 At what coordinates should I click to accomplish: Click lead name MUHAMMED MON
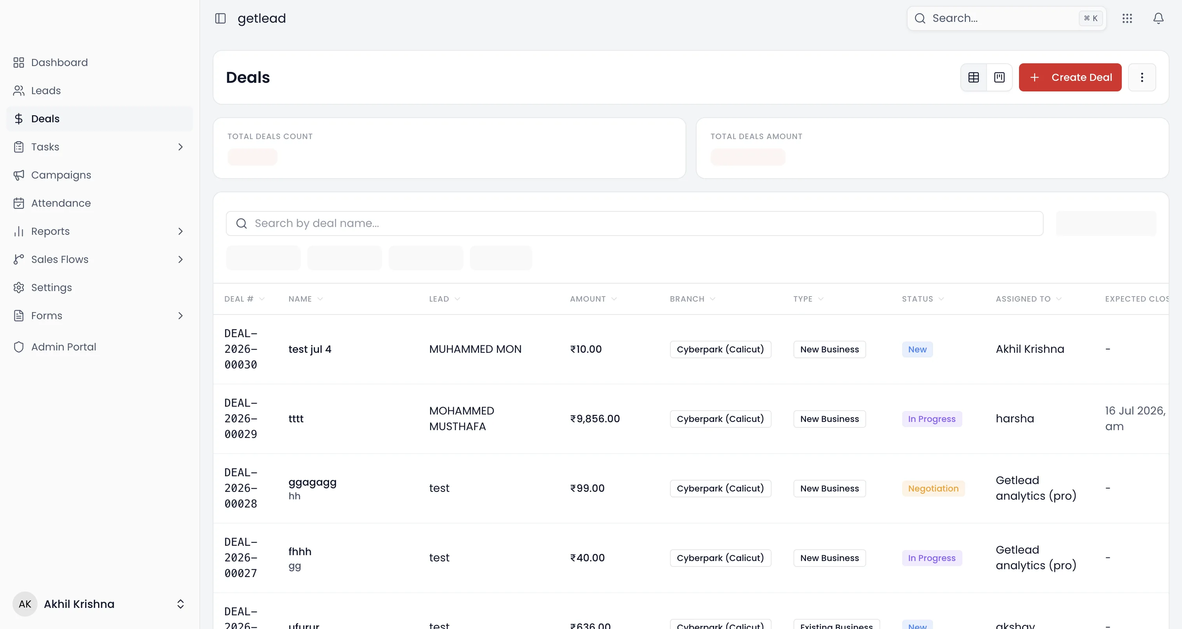tap(475, 349)
